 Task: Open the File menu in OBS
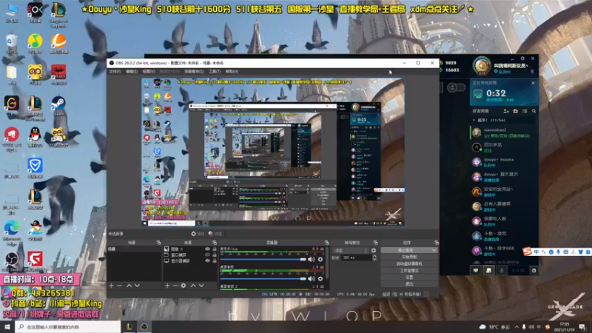click(115, 71)
